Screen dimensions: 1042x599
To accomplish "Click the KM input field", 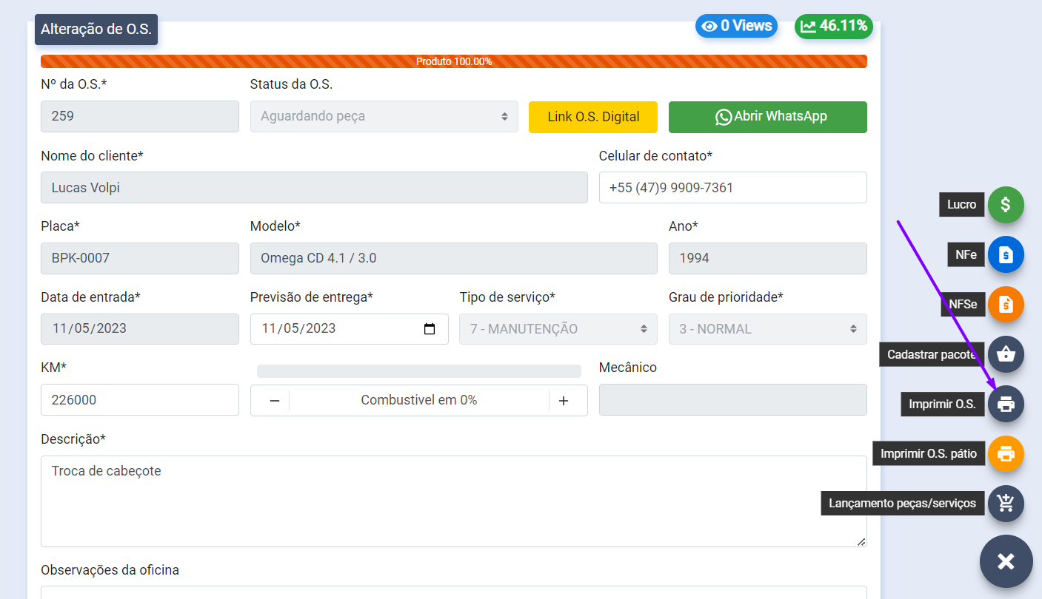I will 140,400.
